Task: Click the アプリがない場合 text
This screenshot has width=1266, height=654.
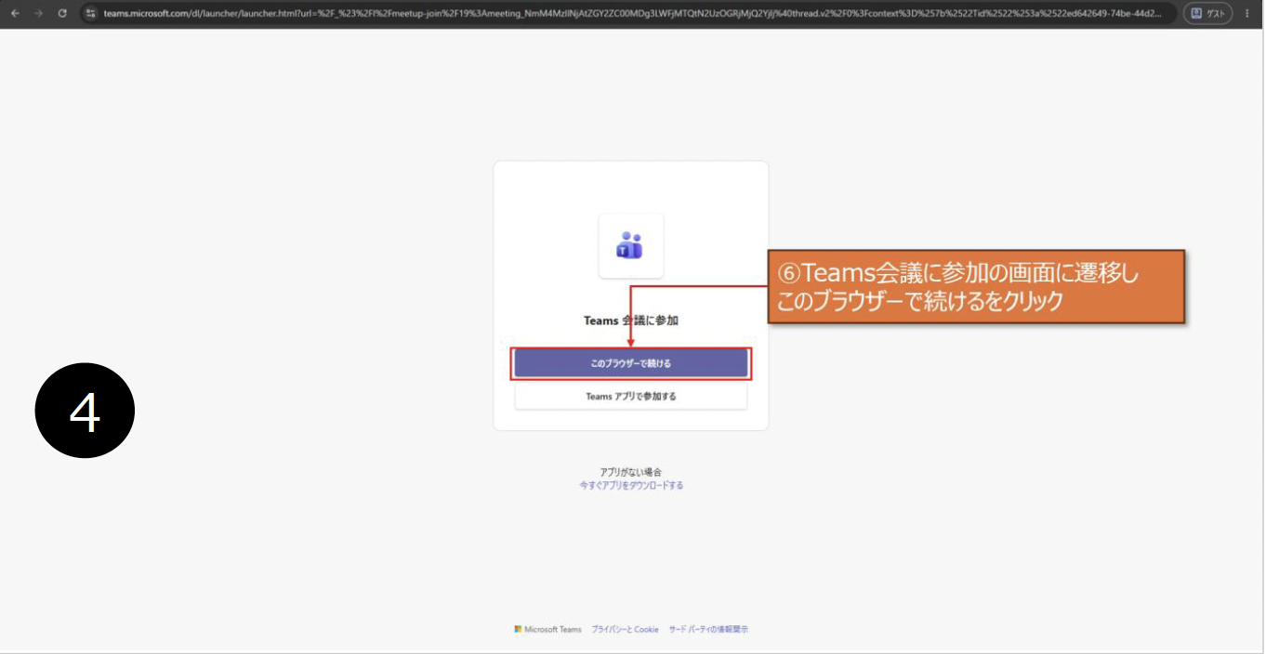Action: point(631,472)
